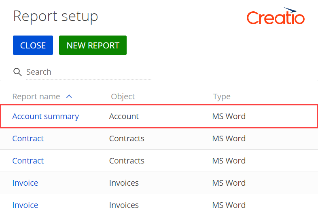Select the first Invoices object cell
318x216 pixels.
coord(124,183)
